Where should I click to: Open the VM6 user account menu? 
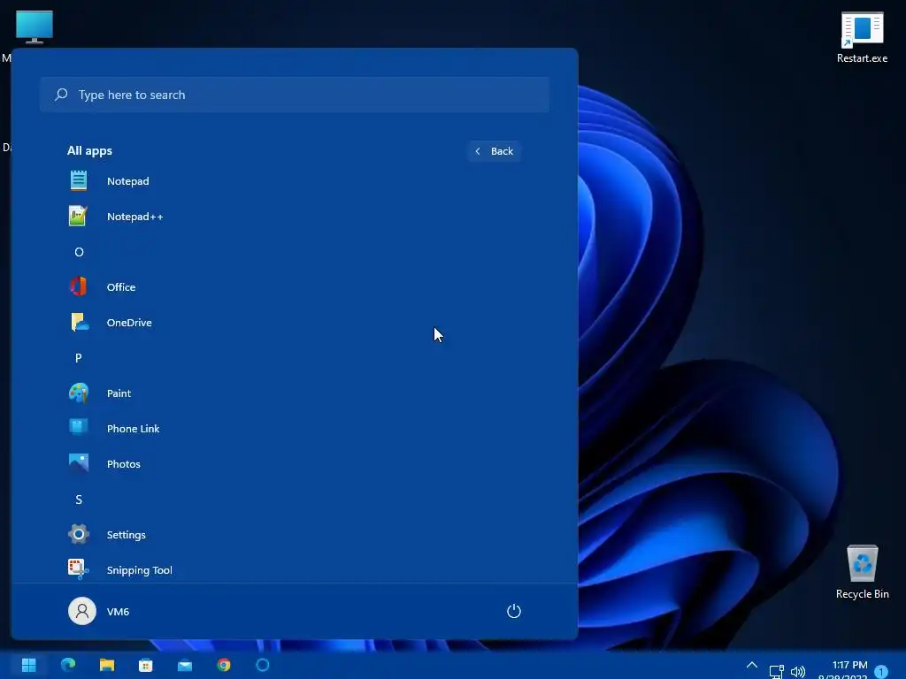[99, 611]
